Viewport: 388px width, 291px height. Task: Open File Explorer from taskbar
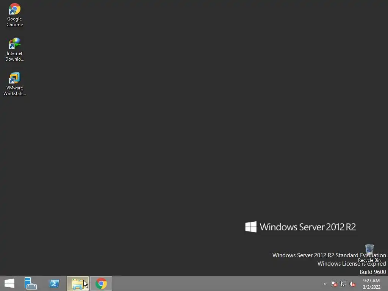point(78,283)
